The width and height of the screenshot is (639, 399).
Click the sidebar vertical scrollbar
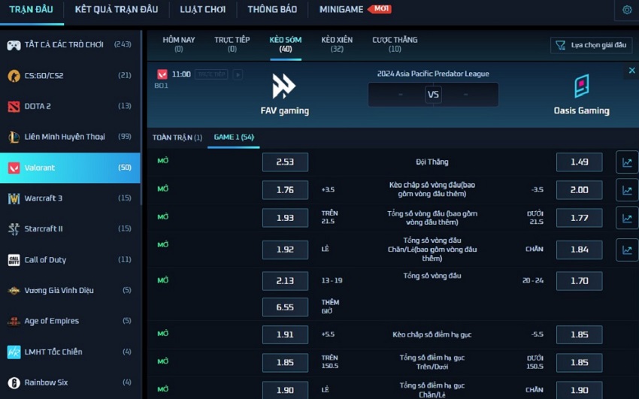pos(141,118)
